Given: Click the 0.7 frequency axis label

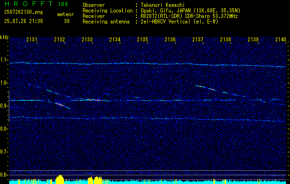Looking at the screenshot, I should click(4, 152).
